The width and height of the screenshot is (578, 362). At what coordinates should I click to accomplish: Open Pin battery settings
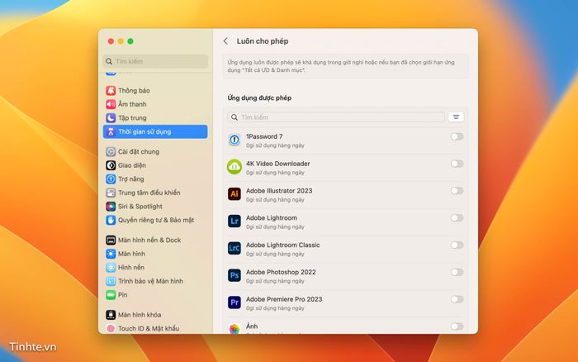click(155, 295)
